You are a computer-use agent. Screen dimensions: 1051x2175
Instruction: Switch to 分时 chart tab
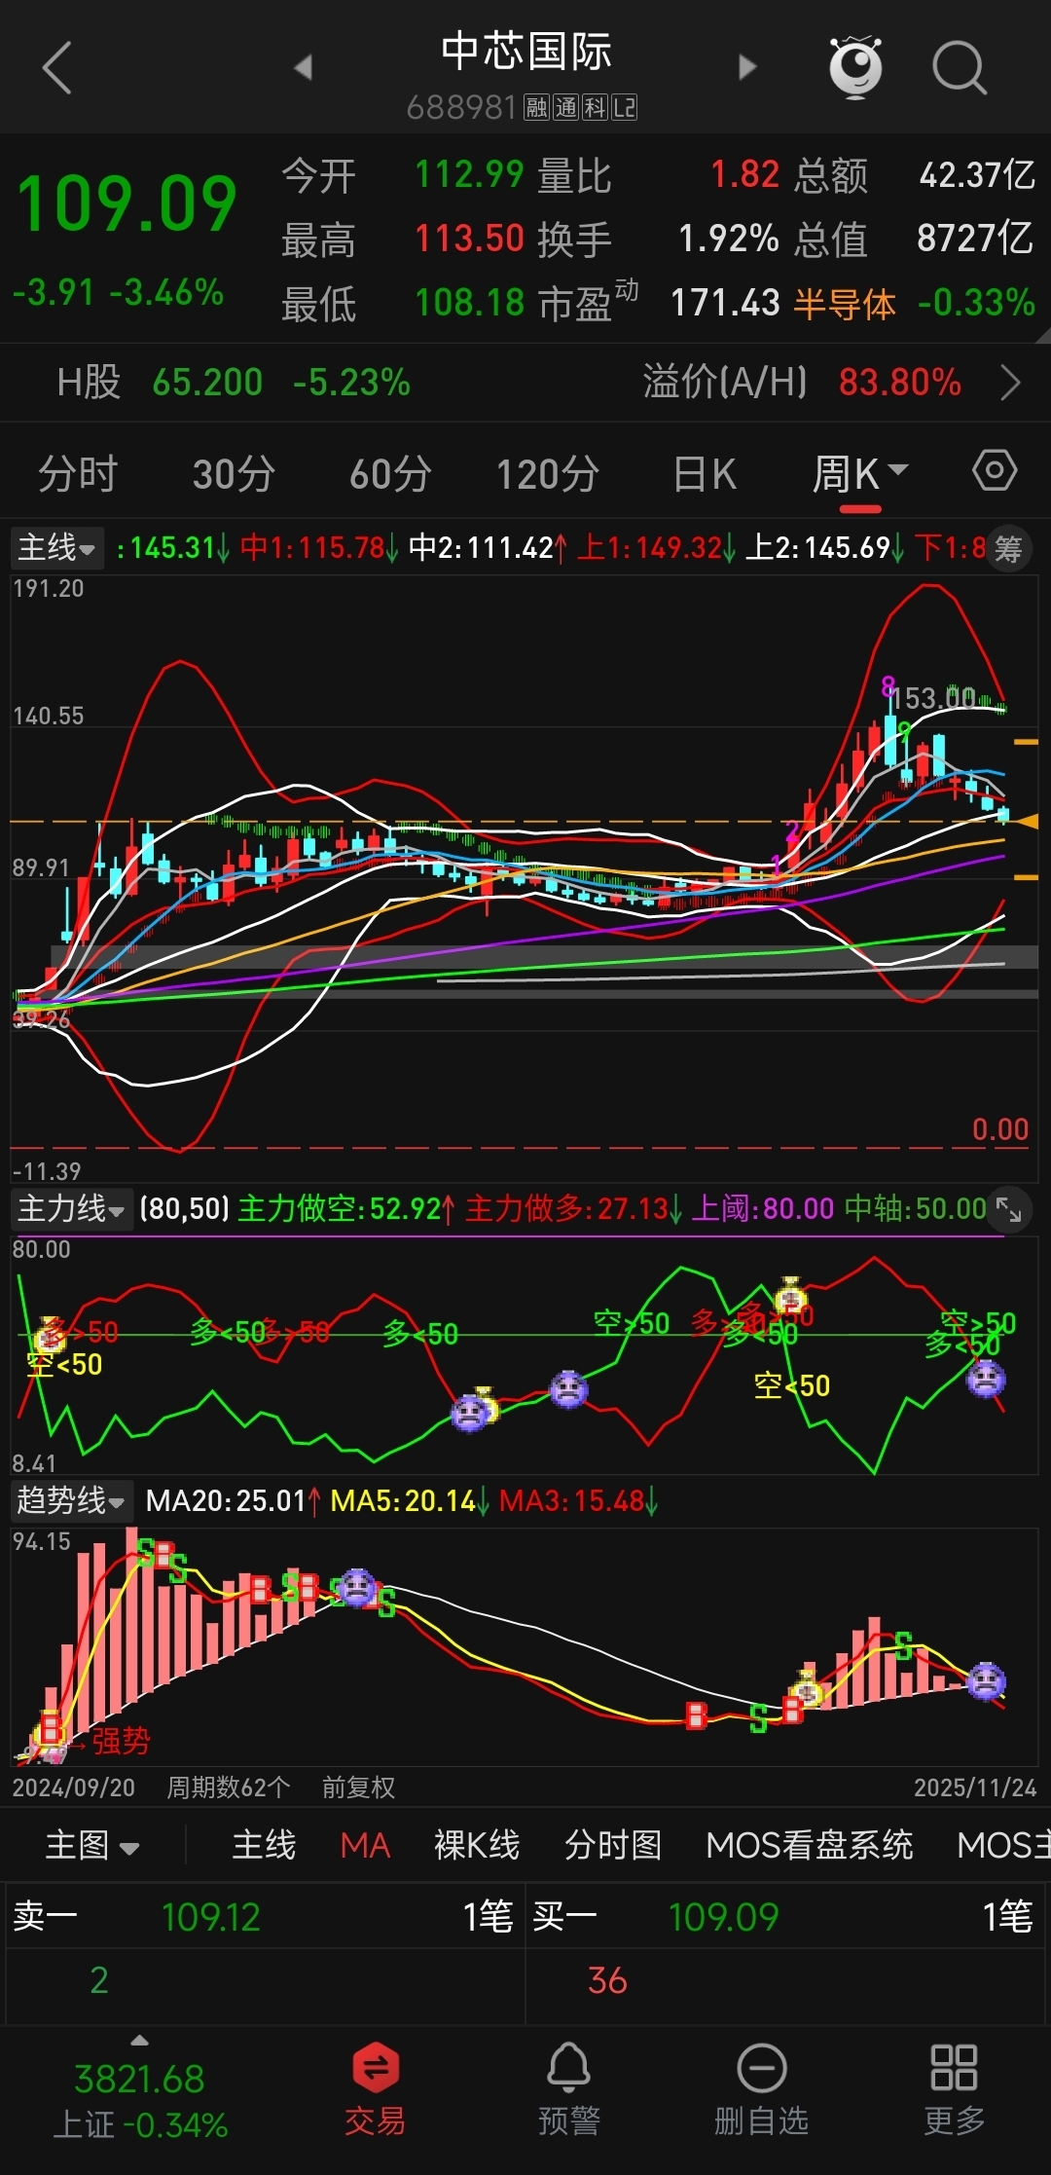coord(78,475)
